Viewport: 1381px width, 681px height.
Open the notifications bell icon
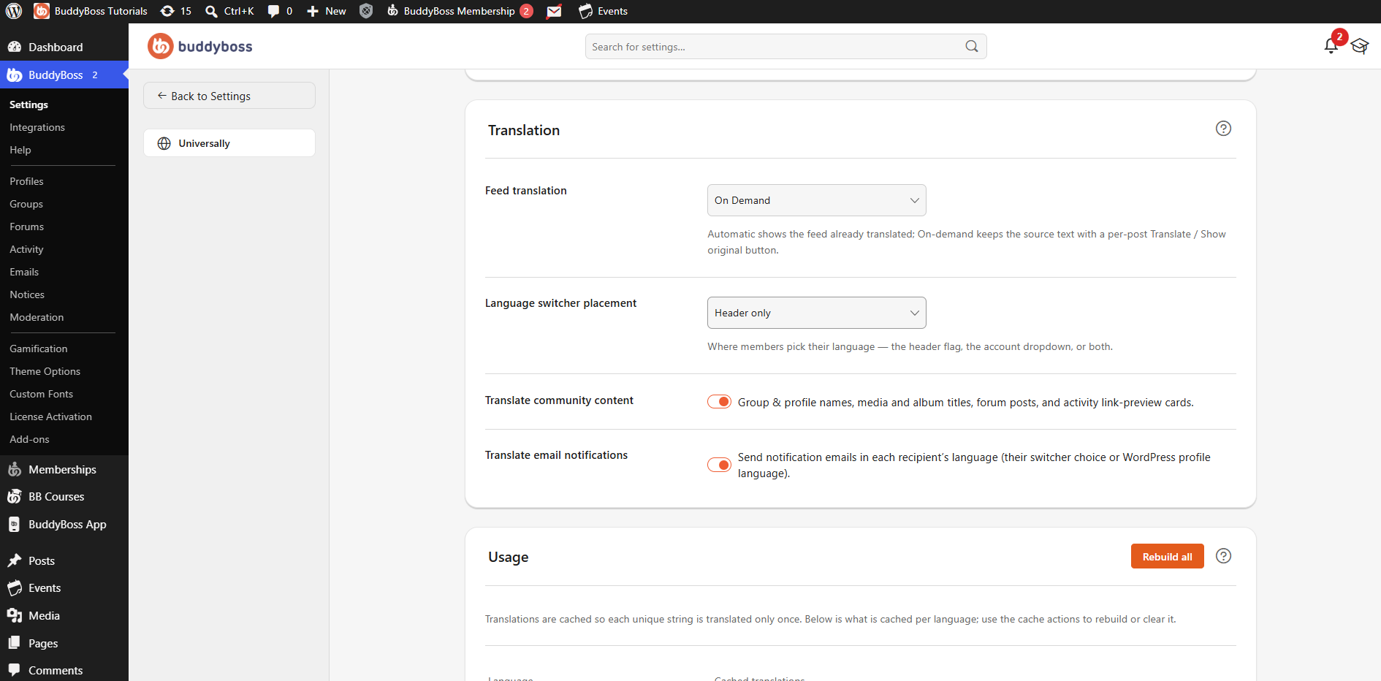pyautogui.click(x=1331, y=46)
